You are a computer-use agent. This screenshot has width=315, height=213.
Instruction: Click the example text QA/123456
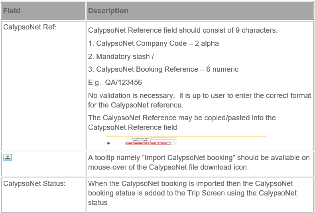(124, 82)
